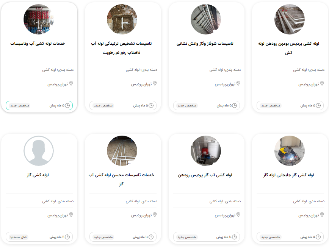The image size is (329, 247).
Task: Click clock icon on خدمات تاسیسات محسن card
Action: [151, 237]
